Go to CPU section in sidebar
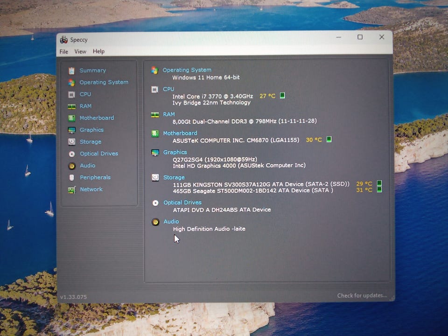 (85, 94)
